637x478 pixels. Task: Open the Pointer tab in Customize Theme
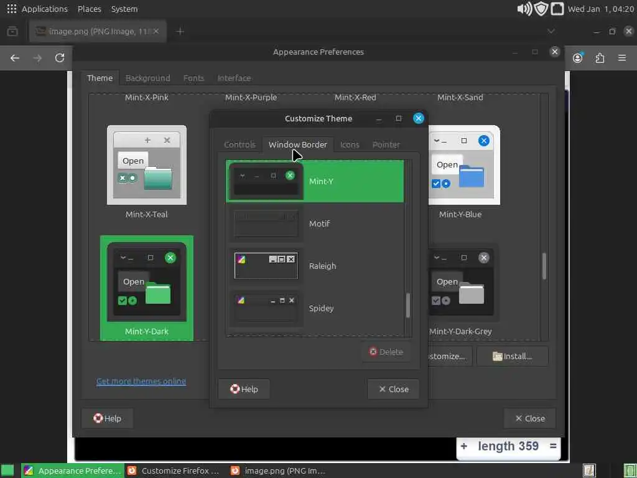[x=386, y=144]
